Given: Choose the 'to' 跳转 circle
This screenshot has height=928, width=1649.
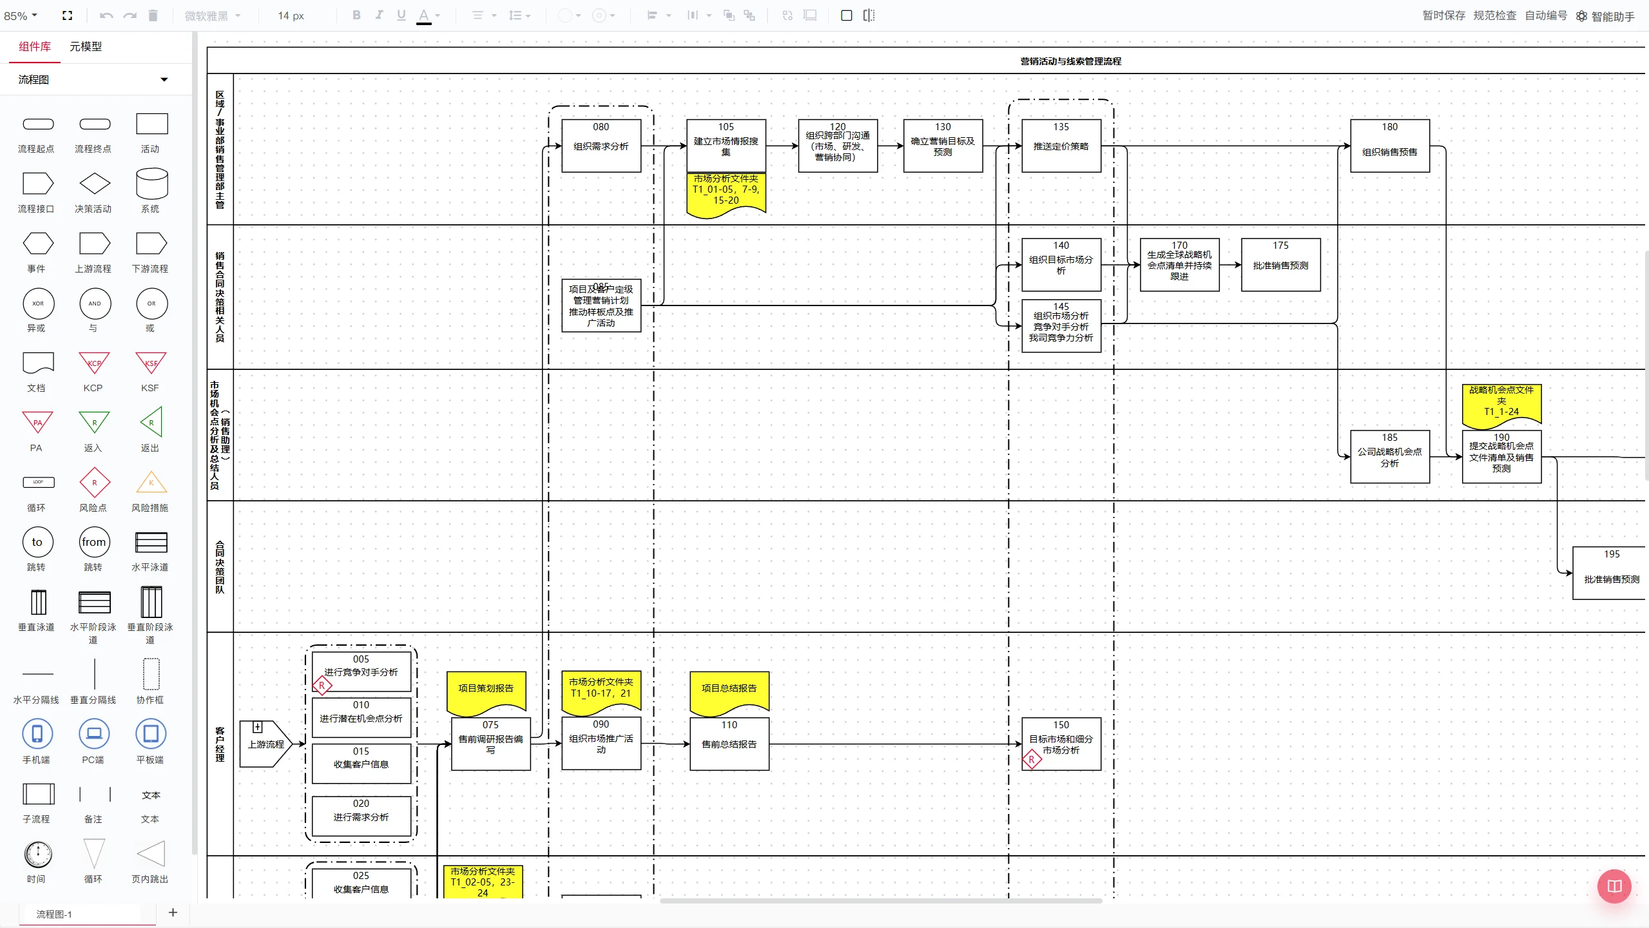Looking at the screenshot, I should [38, 543].
